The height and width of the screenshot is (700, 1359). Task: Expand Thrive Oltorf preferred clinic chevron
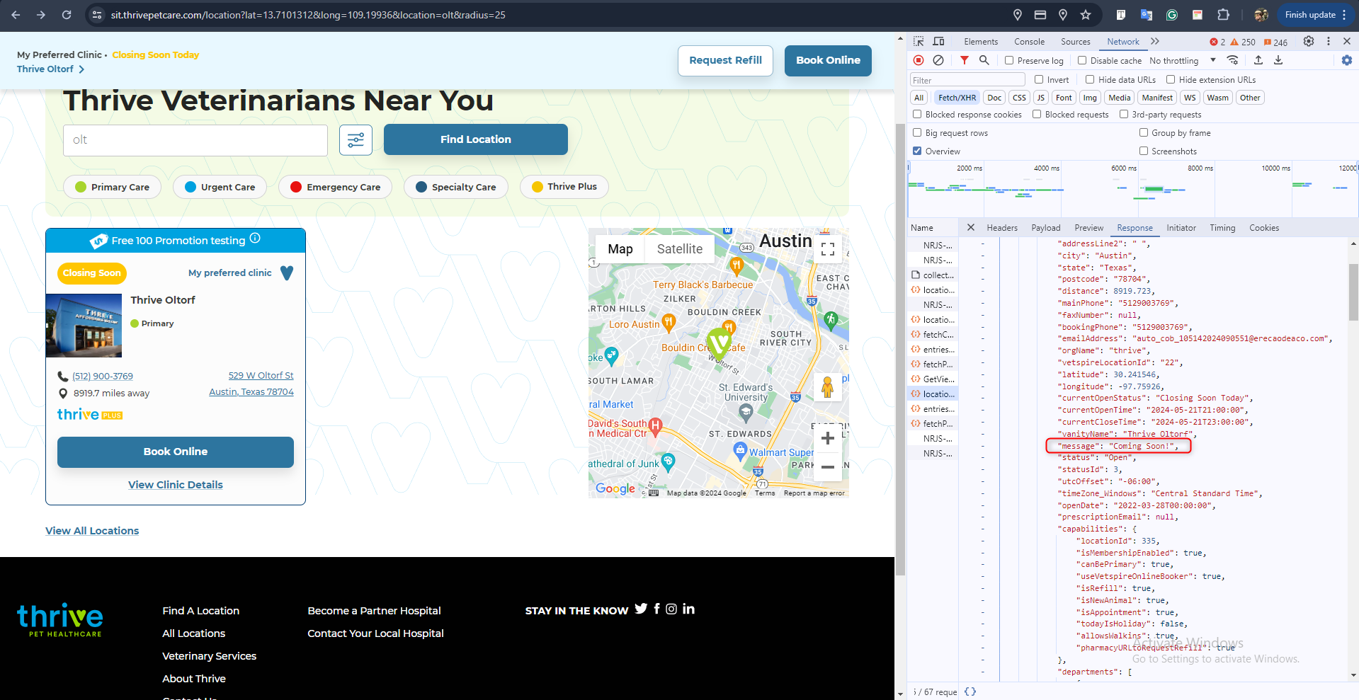tap(81, 69)
